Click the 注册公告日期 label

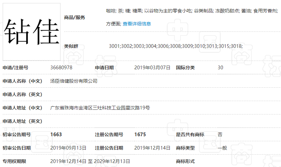[x=109, y=148]
